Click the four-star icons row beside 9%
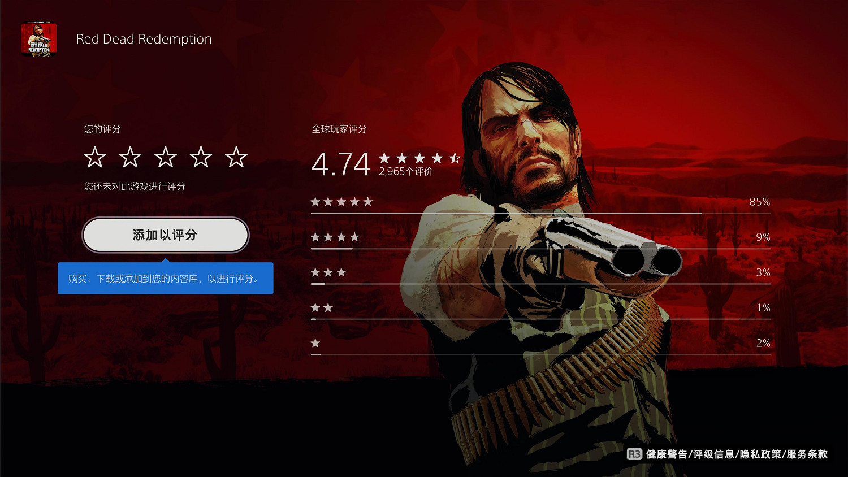 click(x=335, y=237)
